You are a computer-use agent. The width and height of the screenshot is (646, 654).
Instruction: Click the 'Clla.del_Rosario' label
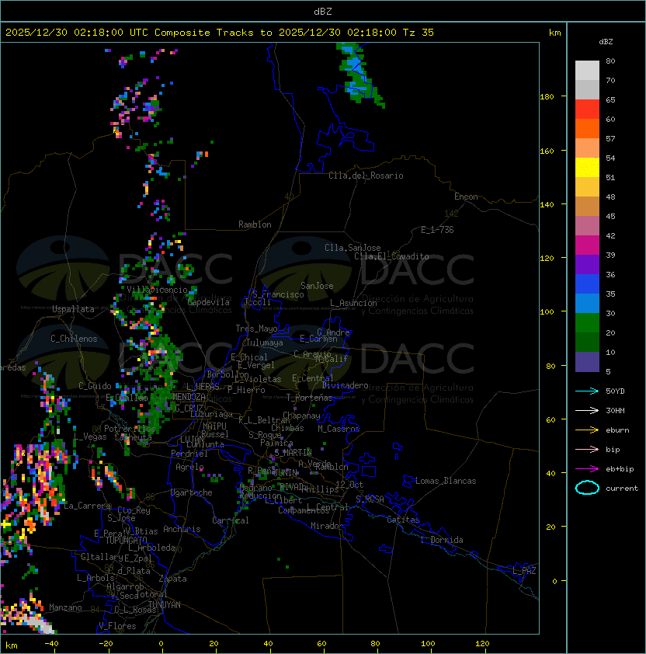366,176
